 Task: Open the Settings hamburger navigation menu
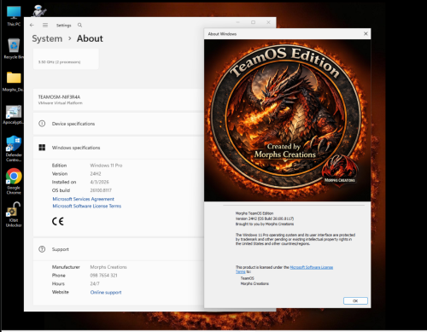[45, 25]
